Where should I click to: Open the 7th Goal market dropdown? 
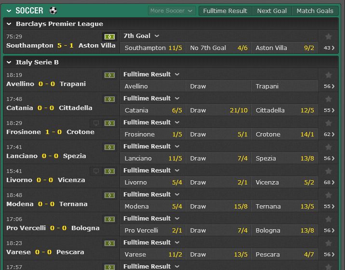(141, 36)
